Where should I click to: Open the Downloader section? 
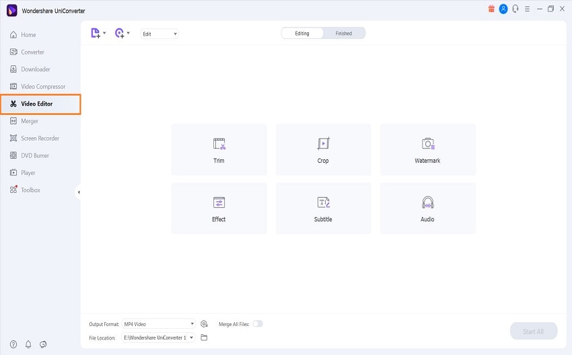point(30,69)
